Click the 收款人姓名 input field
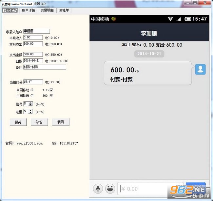The image size is (213, 201). (x=37, y=31)
